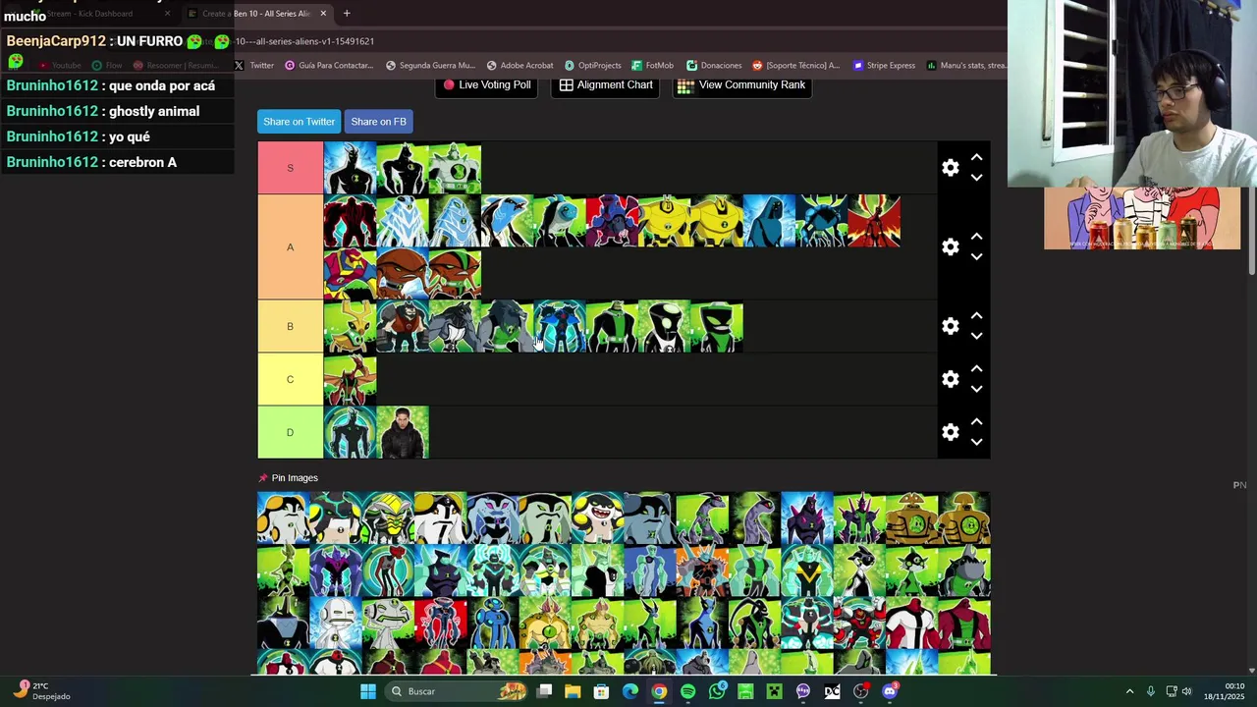Move A tier row up with arrow

tap(976, 237)
